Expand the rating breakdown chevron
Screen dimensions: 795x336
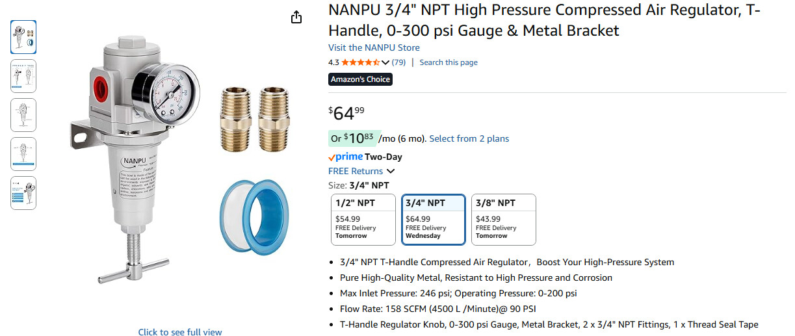pos(385,62)
